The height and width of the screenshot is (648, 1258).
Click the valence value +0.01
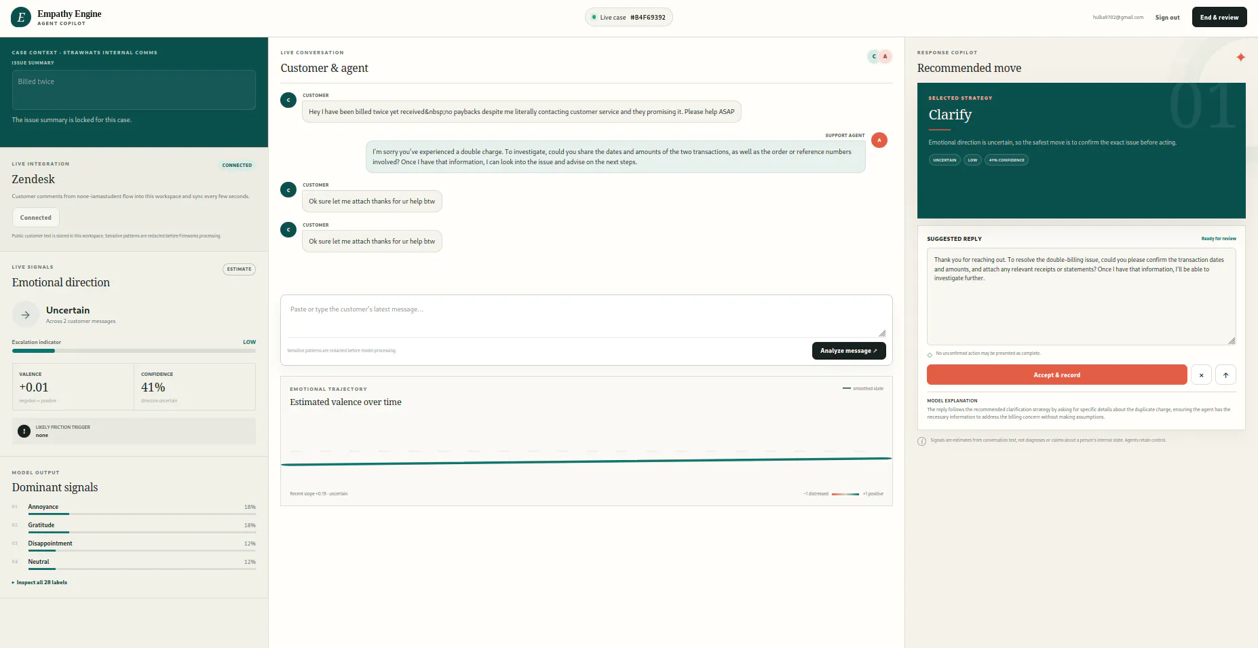click(34, 387)
